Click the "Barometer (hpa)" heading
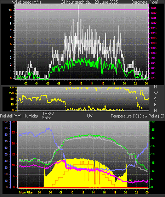This screenshot has width=165, height=197. pos(145,2)
